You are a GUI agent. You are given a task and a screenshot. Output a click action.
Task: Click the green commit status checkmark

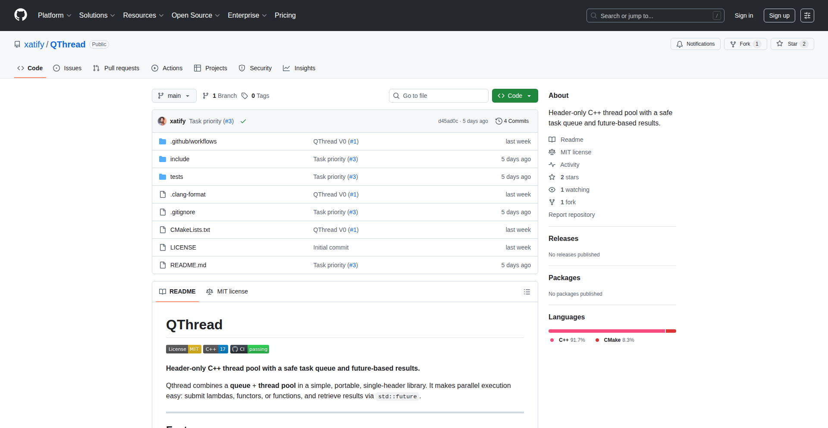[x=243, y=122]
